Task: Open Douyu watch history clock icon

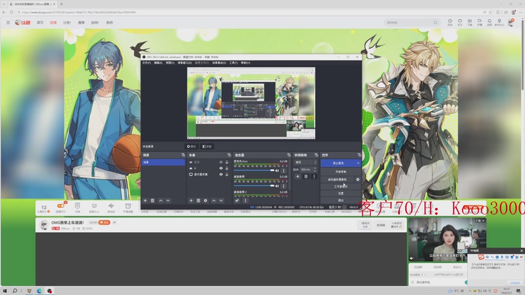Action: 450,22
